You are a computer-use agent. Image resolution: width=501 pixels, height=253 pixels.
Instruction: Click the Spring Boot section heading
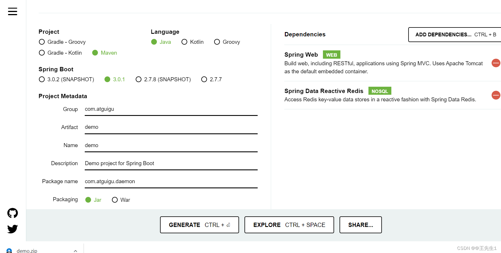56,69
